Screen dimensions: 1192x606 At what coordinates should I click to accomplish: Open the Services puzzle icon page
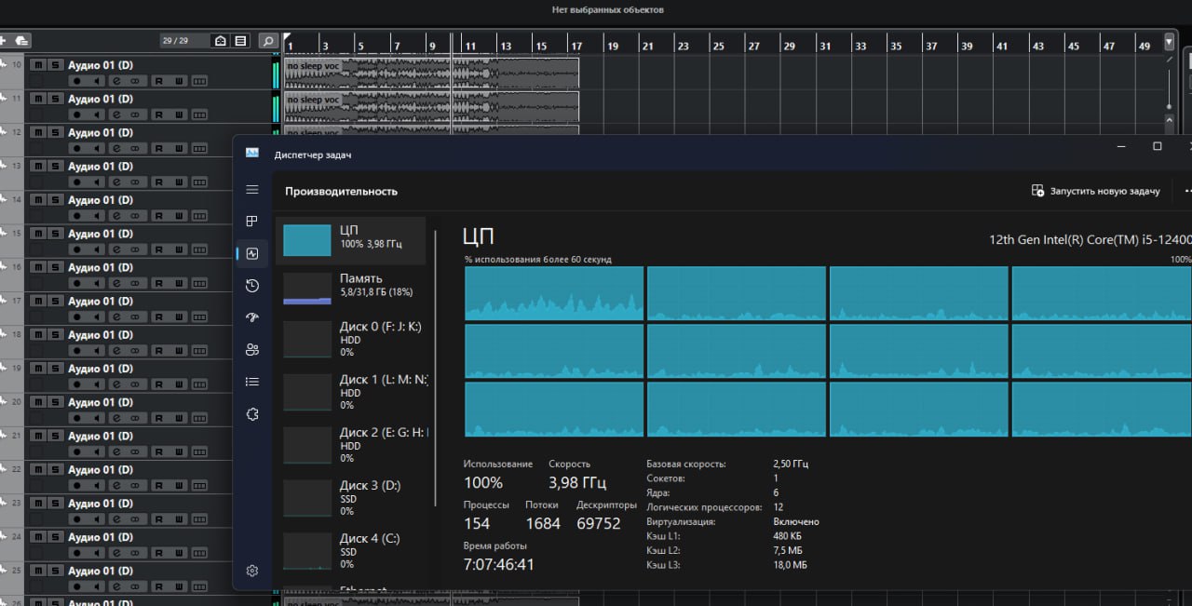[x=251, y=414]
